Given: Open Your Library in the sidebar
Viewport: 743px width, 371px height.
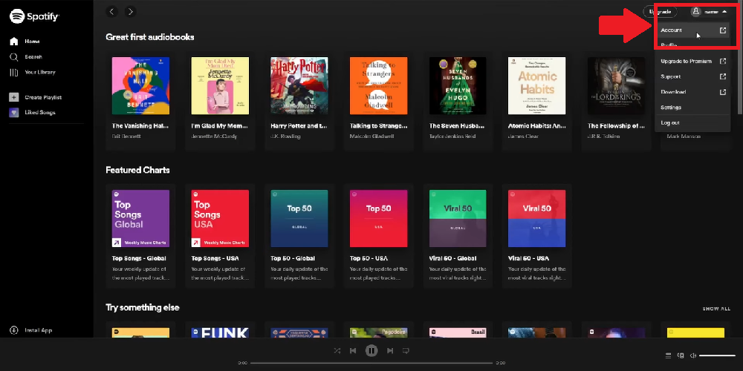Looking at the screenshot, I should (x=13, y=73).
